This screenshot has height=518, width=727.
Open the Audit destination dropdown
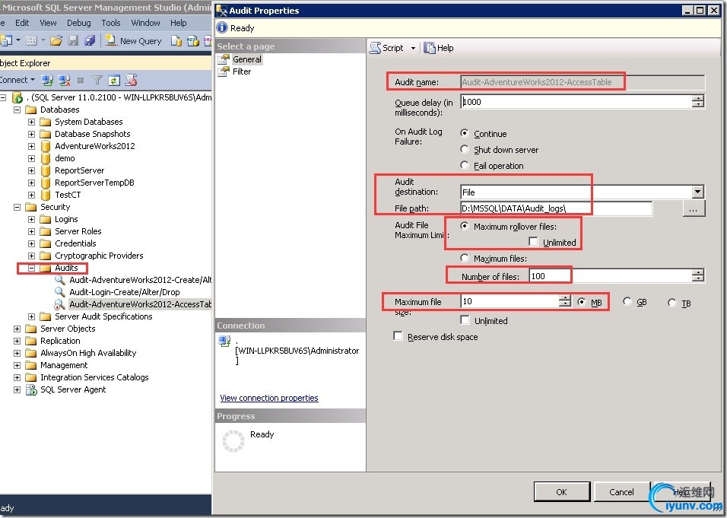coord(698,192)
